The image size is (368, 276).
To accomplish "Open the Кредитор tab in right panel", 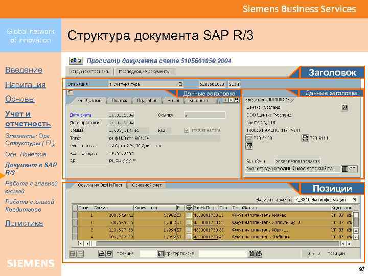I will point(267,100).
